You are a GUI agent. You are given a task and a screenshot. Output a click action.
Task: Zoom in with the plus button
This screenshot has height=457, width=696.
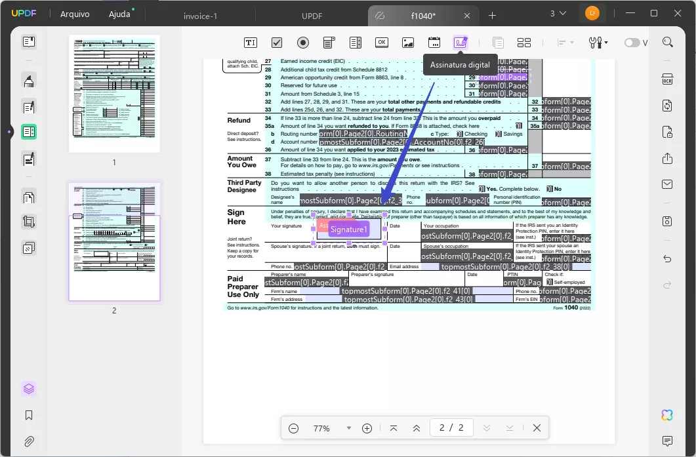click(x=367, y=428)
